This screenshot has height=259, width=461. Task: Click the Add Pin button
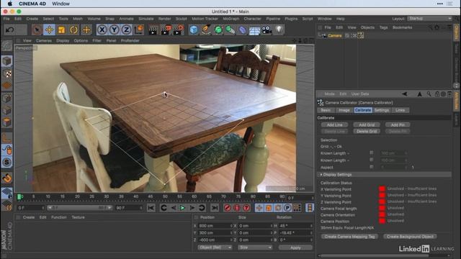coord(398,124)
